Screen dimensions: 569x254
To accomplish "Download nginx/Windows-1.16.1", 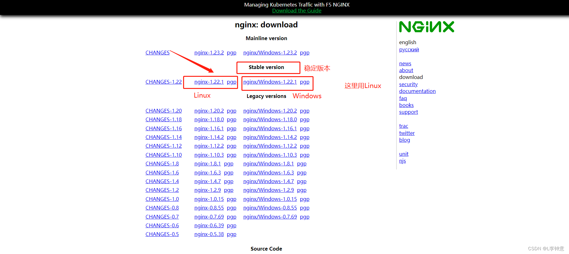I will 270,128.
